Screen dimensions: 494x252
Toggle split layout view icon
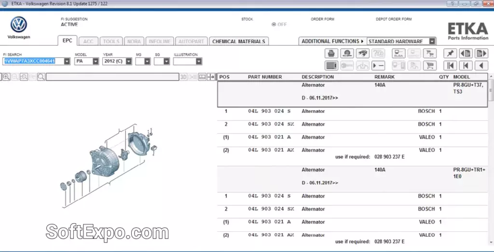tap(202, 77)
